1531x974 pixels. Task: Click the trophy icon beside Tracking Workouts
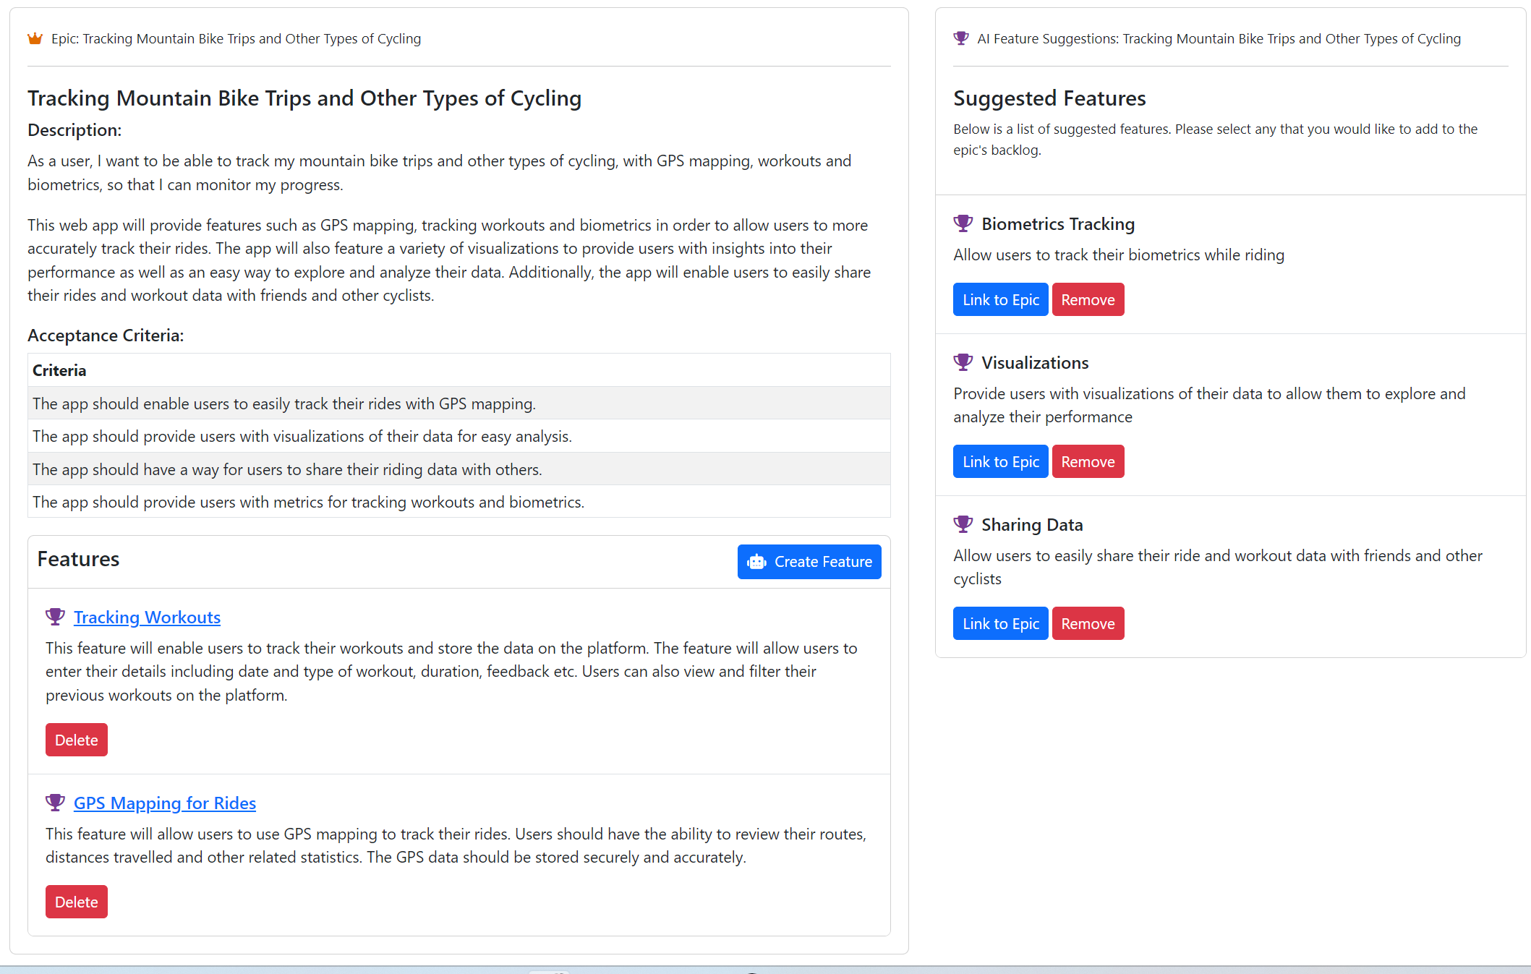pyautogui.click(x=55, y=617)
